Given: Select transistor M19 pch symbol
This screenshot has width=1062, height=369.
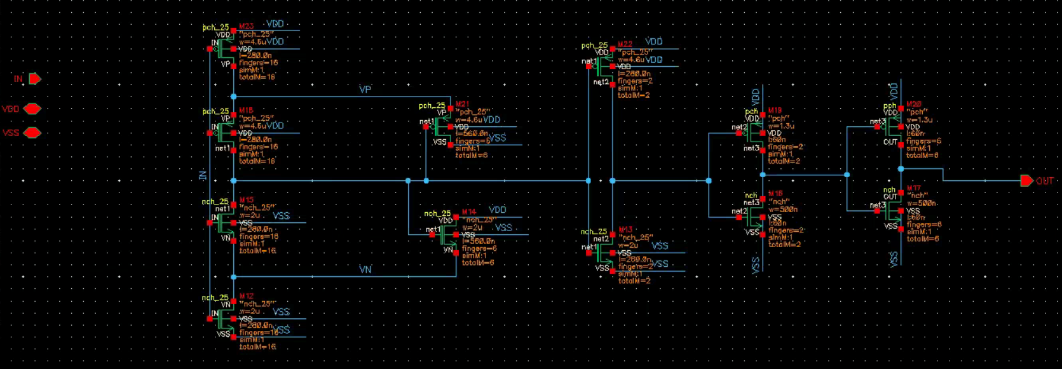Looking at the screenshot, I should pos(752,133).
